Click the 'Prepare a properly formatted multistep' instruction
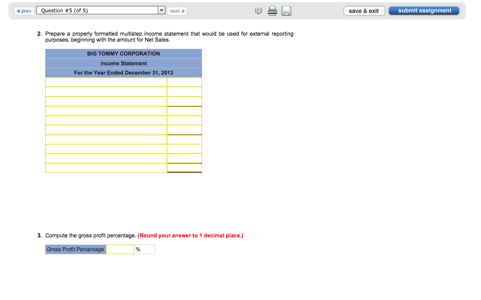The image size is (481, 300). pos(169,37)
